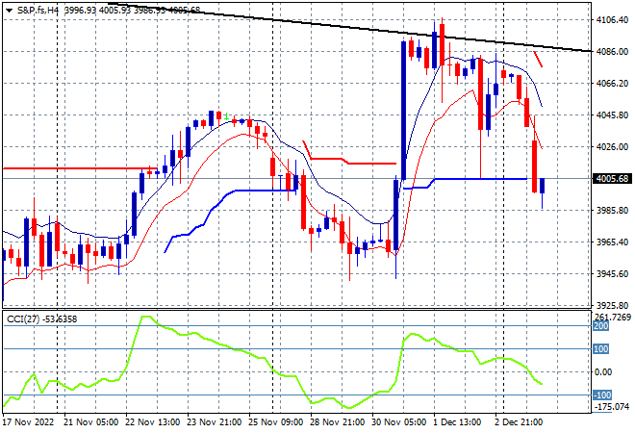Click the 0.00 CCI zero level label
635x433 pixels.
coord(602,371)
